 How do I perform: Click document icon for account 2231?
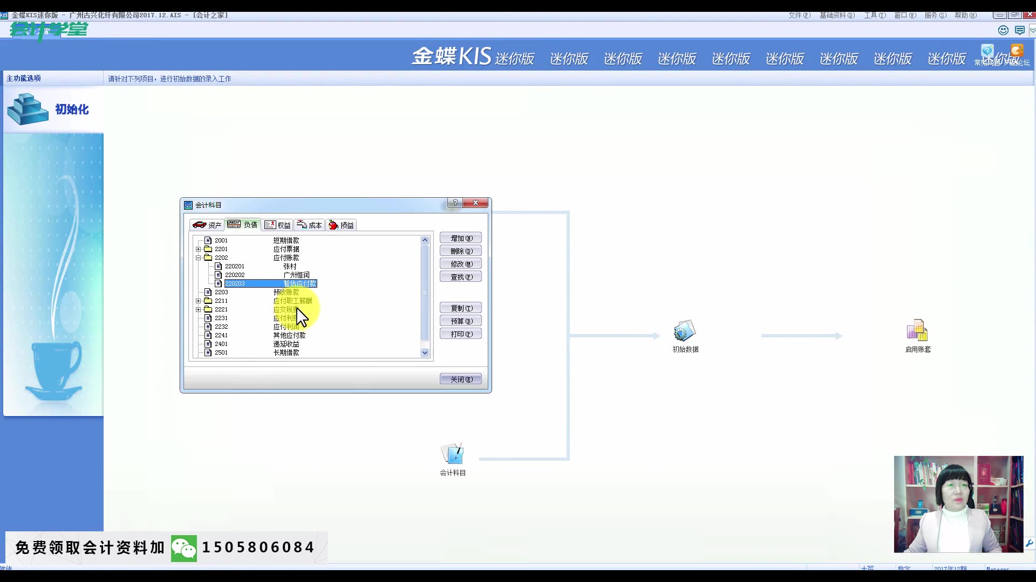[x=208, y=318]
